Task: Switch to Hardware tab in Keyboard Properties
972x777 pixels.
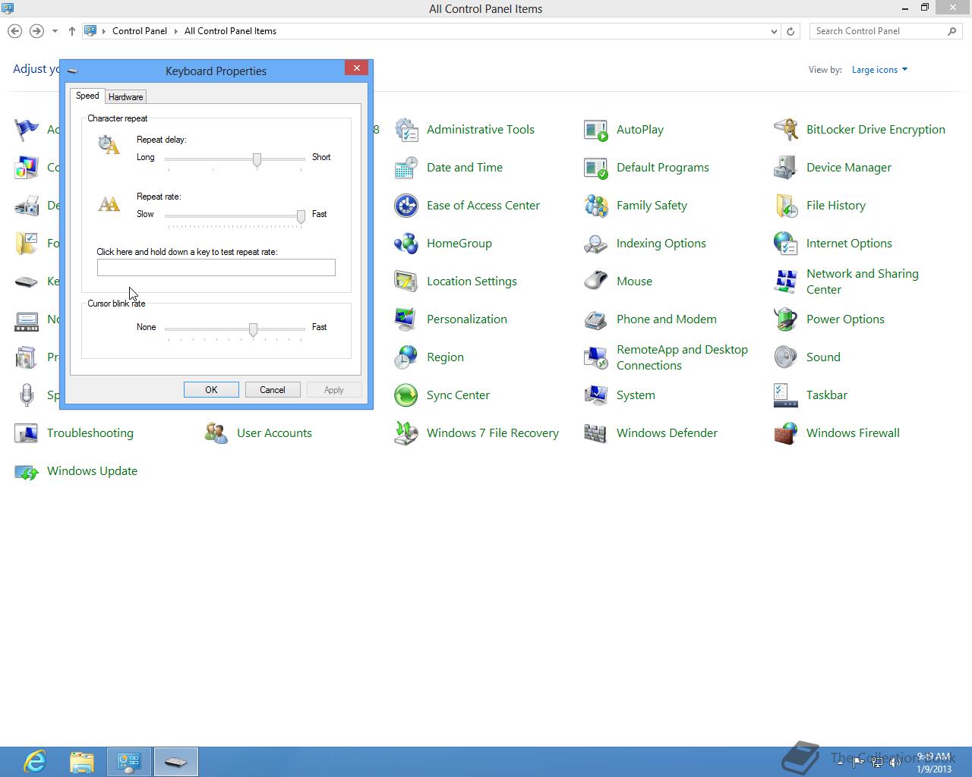Action: coord(125,97)
